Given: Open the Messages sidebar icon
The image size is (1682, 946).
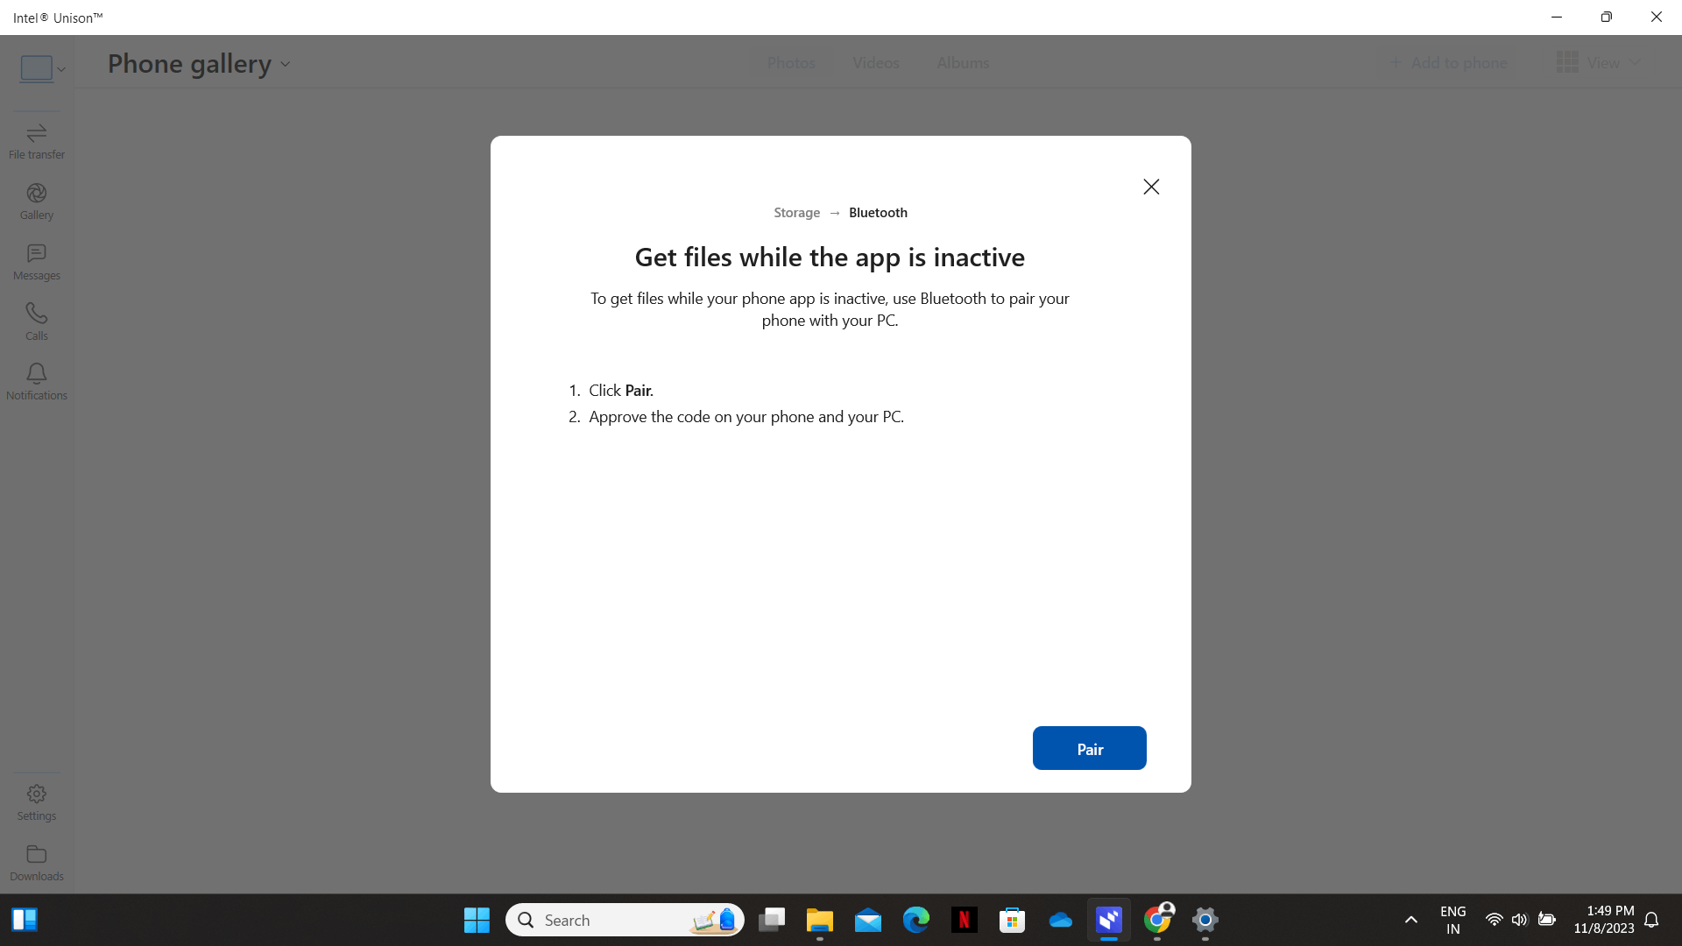Looking at the screenshot, I should pos(36,261).
